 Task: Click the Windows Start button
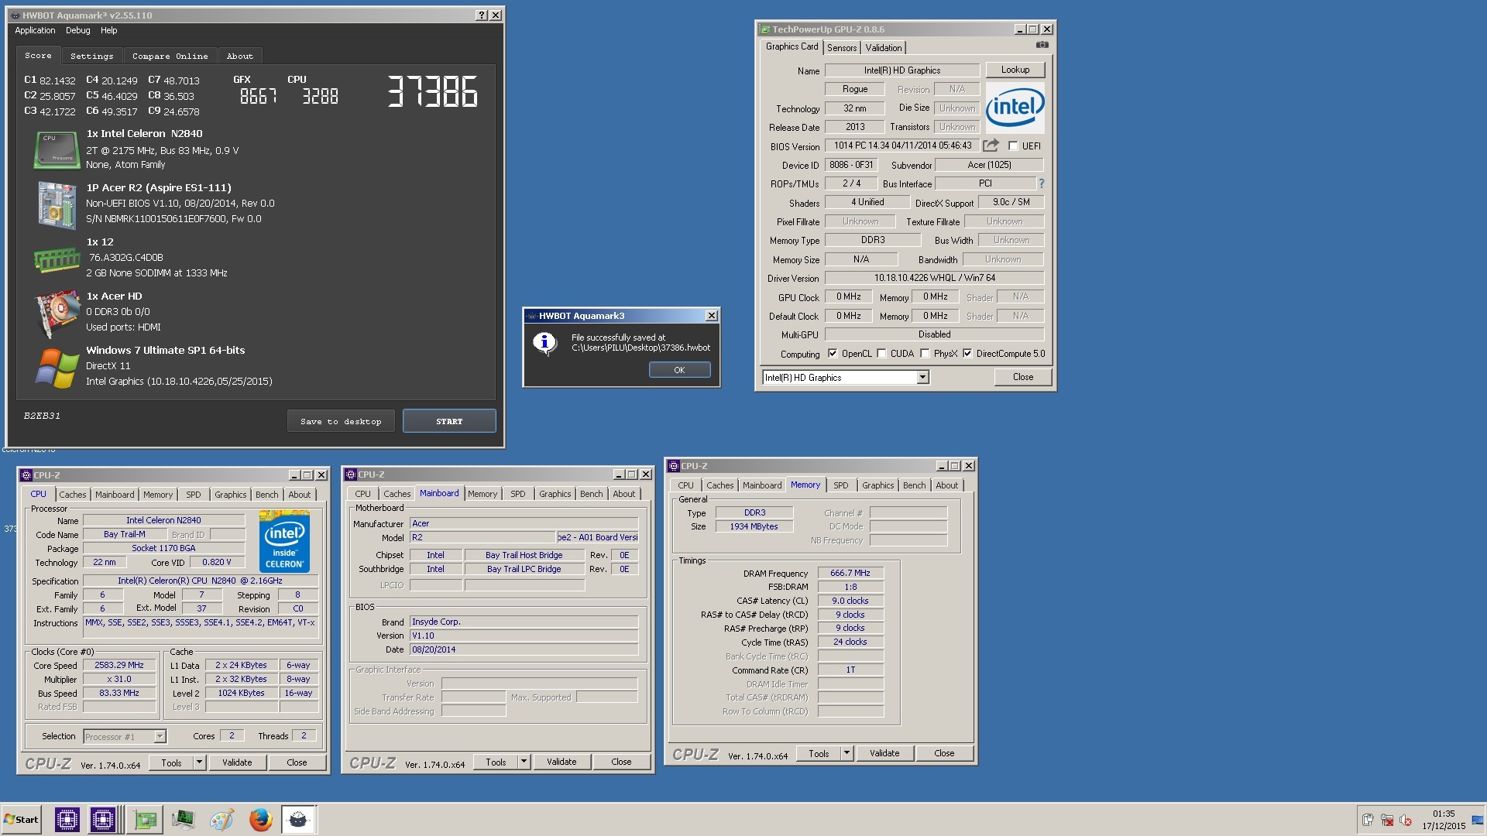(x=21, y=820)
